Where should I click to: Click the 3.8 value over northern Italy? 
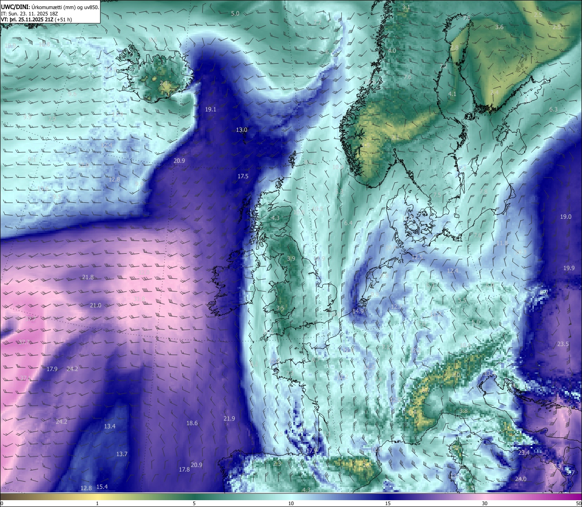463,411
